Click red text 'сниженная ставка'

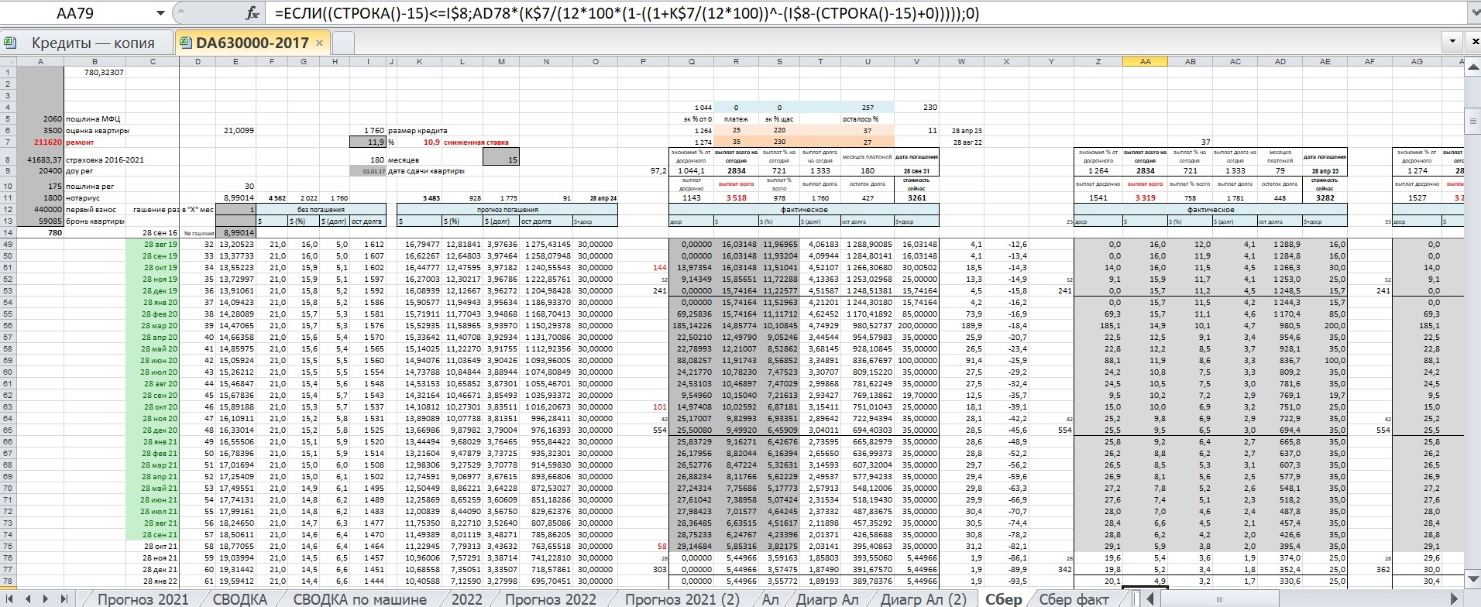(476, 142)
